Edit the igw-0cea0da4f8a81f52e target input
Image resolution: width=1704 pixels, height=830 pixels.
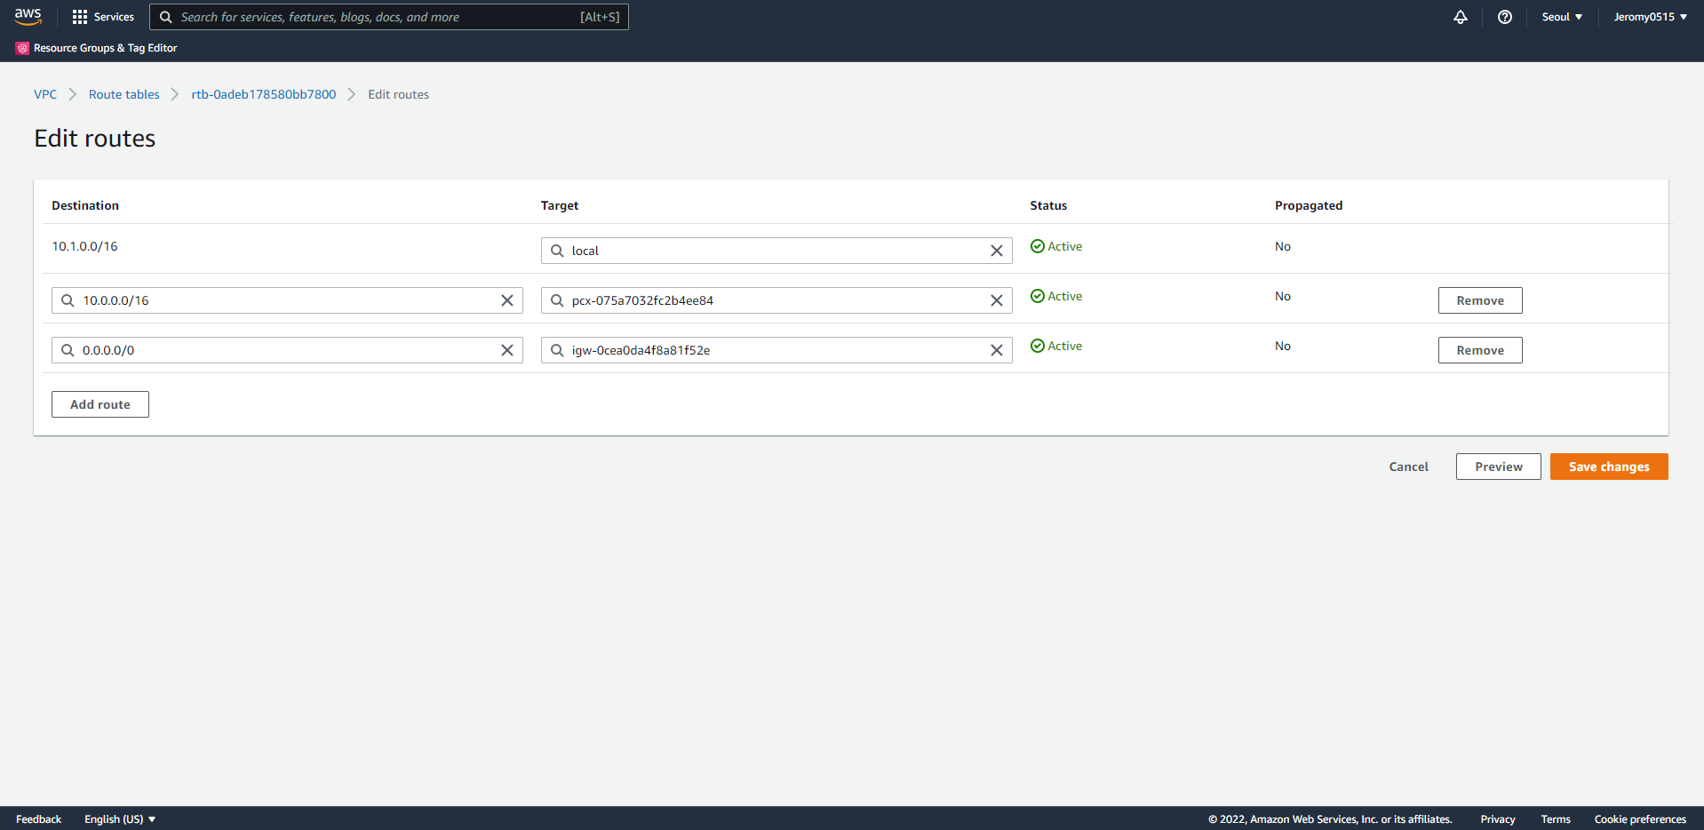pos(776,350)
